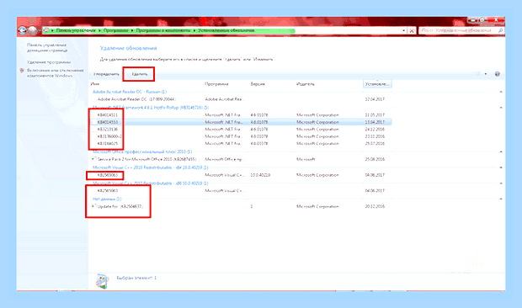
Task: Click Панель управления breadcrumb segment
Action: (76, 30)
